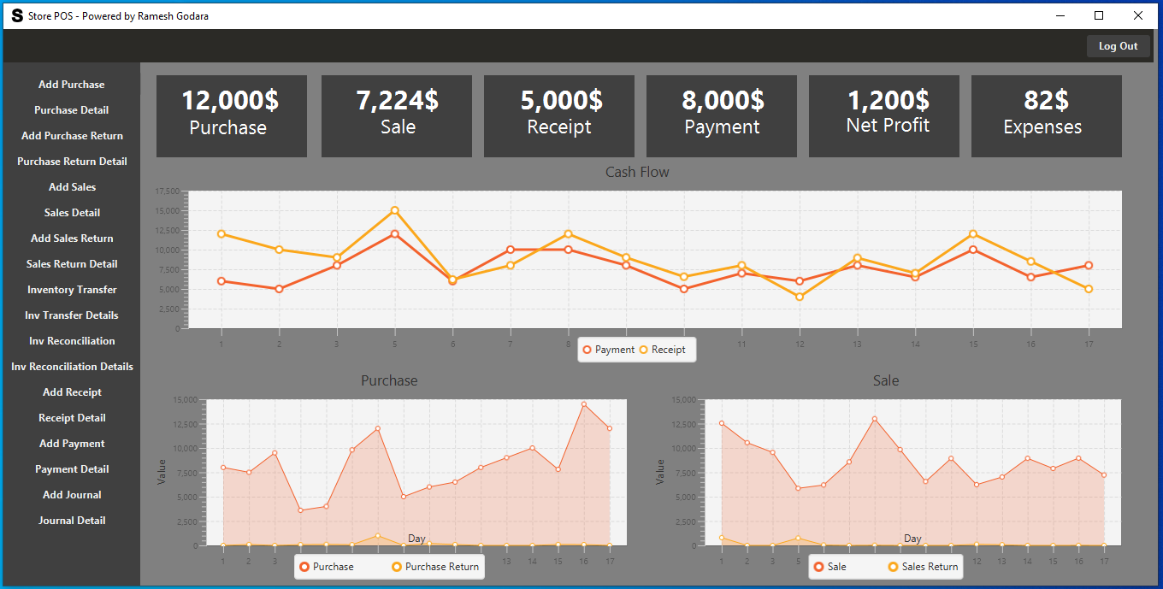Select Add Sales Return
The height and width of the screenshot is (589, 1163).
(72, 239)
